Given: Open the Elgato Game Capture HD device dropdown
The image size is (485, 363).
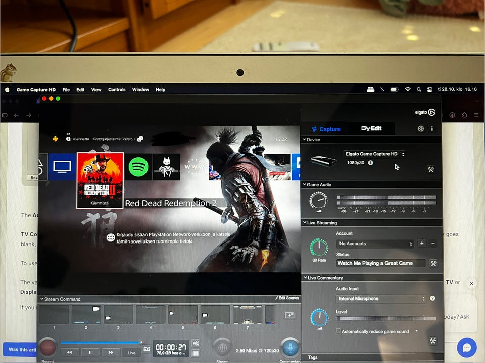Looking at the screenshot, I should point(374,154).
